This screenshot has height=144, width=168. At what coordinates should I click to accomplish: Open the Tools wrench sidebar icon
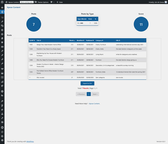pos(2,118)
